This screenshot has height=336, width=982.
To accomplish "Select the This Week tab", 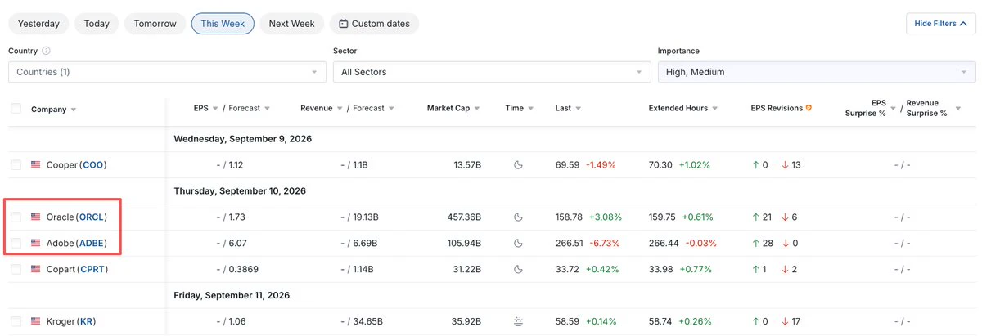I will (223, 24).
